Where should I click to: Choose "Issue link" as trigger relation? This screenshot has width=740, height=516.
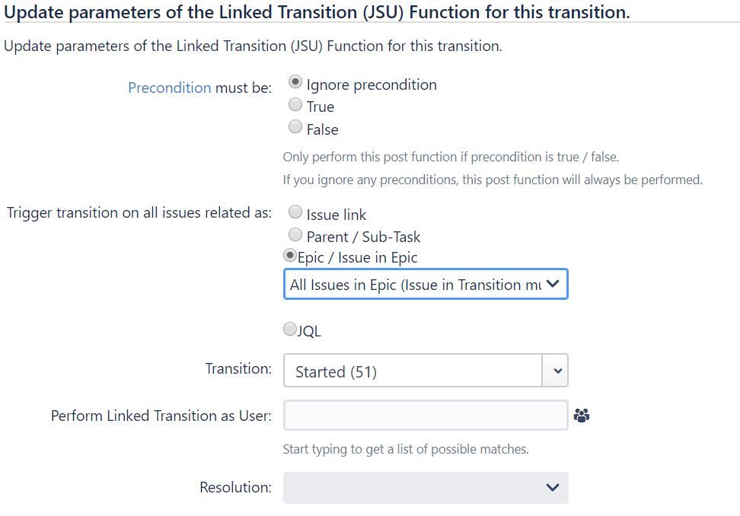point(295,212)
